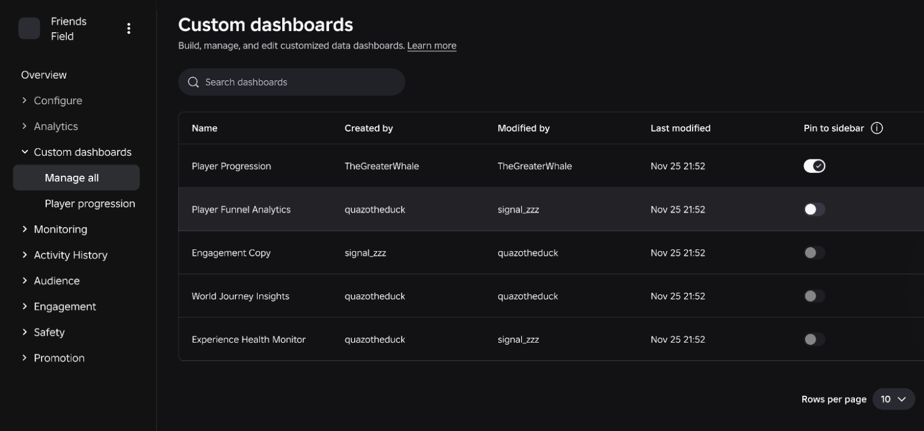The height and width of the screenshot is (431, 924).
Task: Focus the Search dashboards field
Action: tap(292, 82)
